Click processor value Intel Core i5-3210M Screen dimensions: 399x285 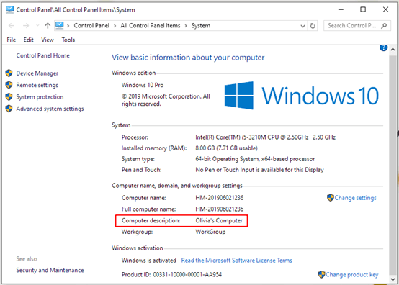266,137
